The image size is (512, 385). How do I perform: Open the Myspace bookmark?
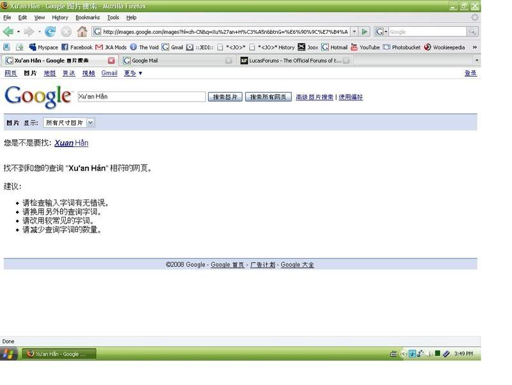(44, 47)
